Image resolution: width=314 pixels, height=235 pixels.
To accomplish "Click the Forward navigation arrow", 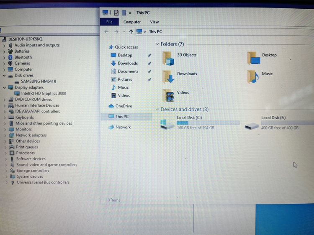I will [x=116, y=32].
